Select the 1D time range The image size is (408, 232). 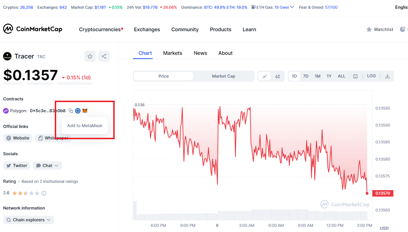[294, 76]
